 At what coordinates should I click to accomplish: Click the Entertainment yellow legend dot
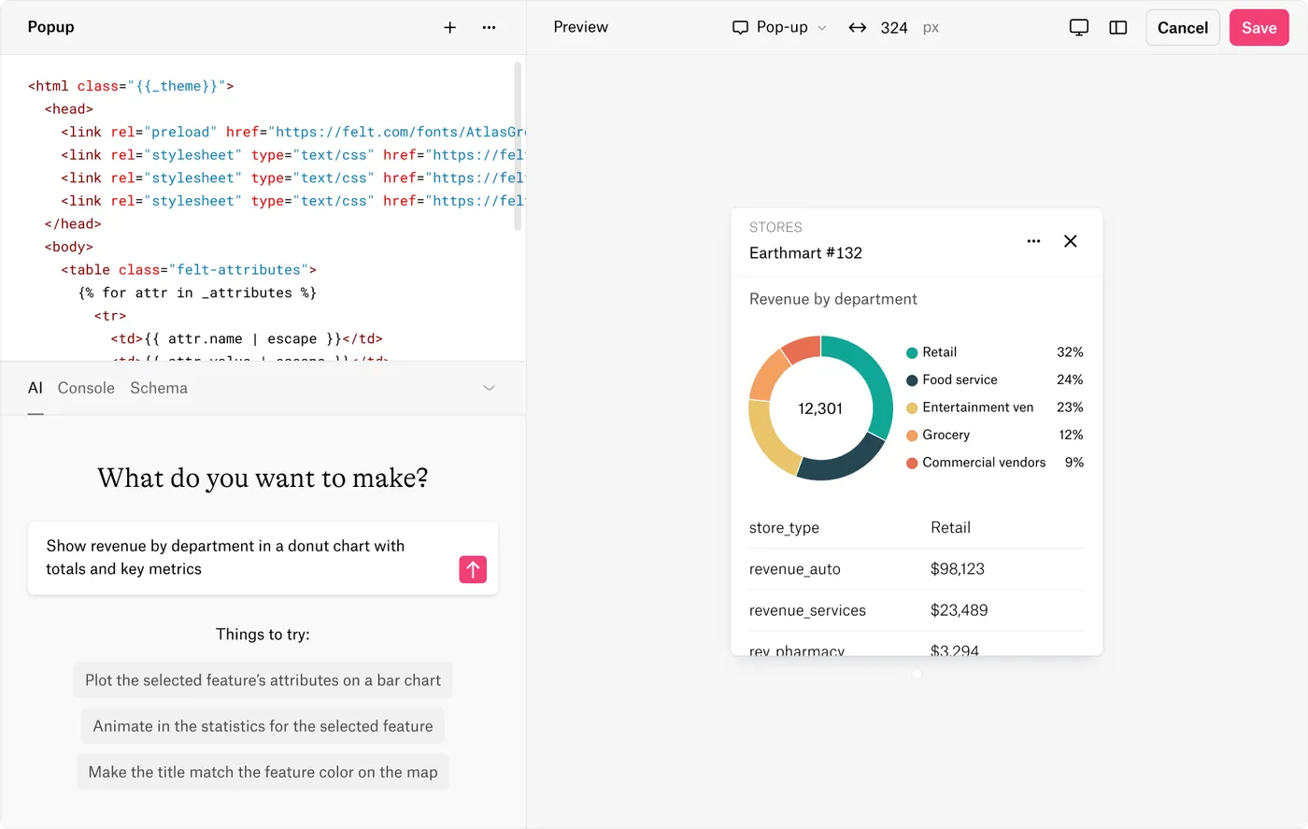[912, 408]
